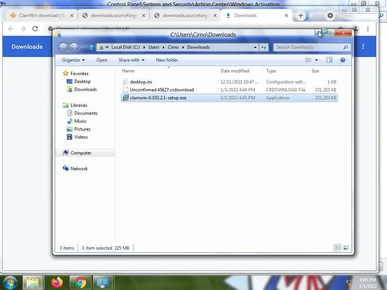
Task: Open Chrome three-dot menu
Action: pos(368,29)
